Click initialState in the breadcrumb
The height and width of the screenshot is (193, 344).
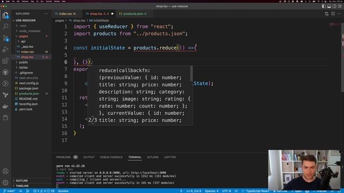pos(101,20)
